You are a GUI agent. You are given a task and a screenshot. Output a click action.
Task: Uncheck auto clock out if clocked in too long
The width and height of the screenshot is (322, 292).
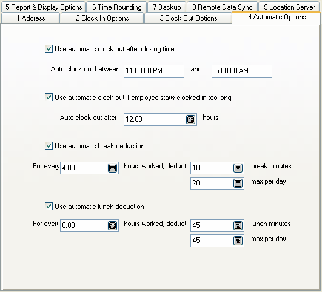pos(49,98)
